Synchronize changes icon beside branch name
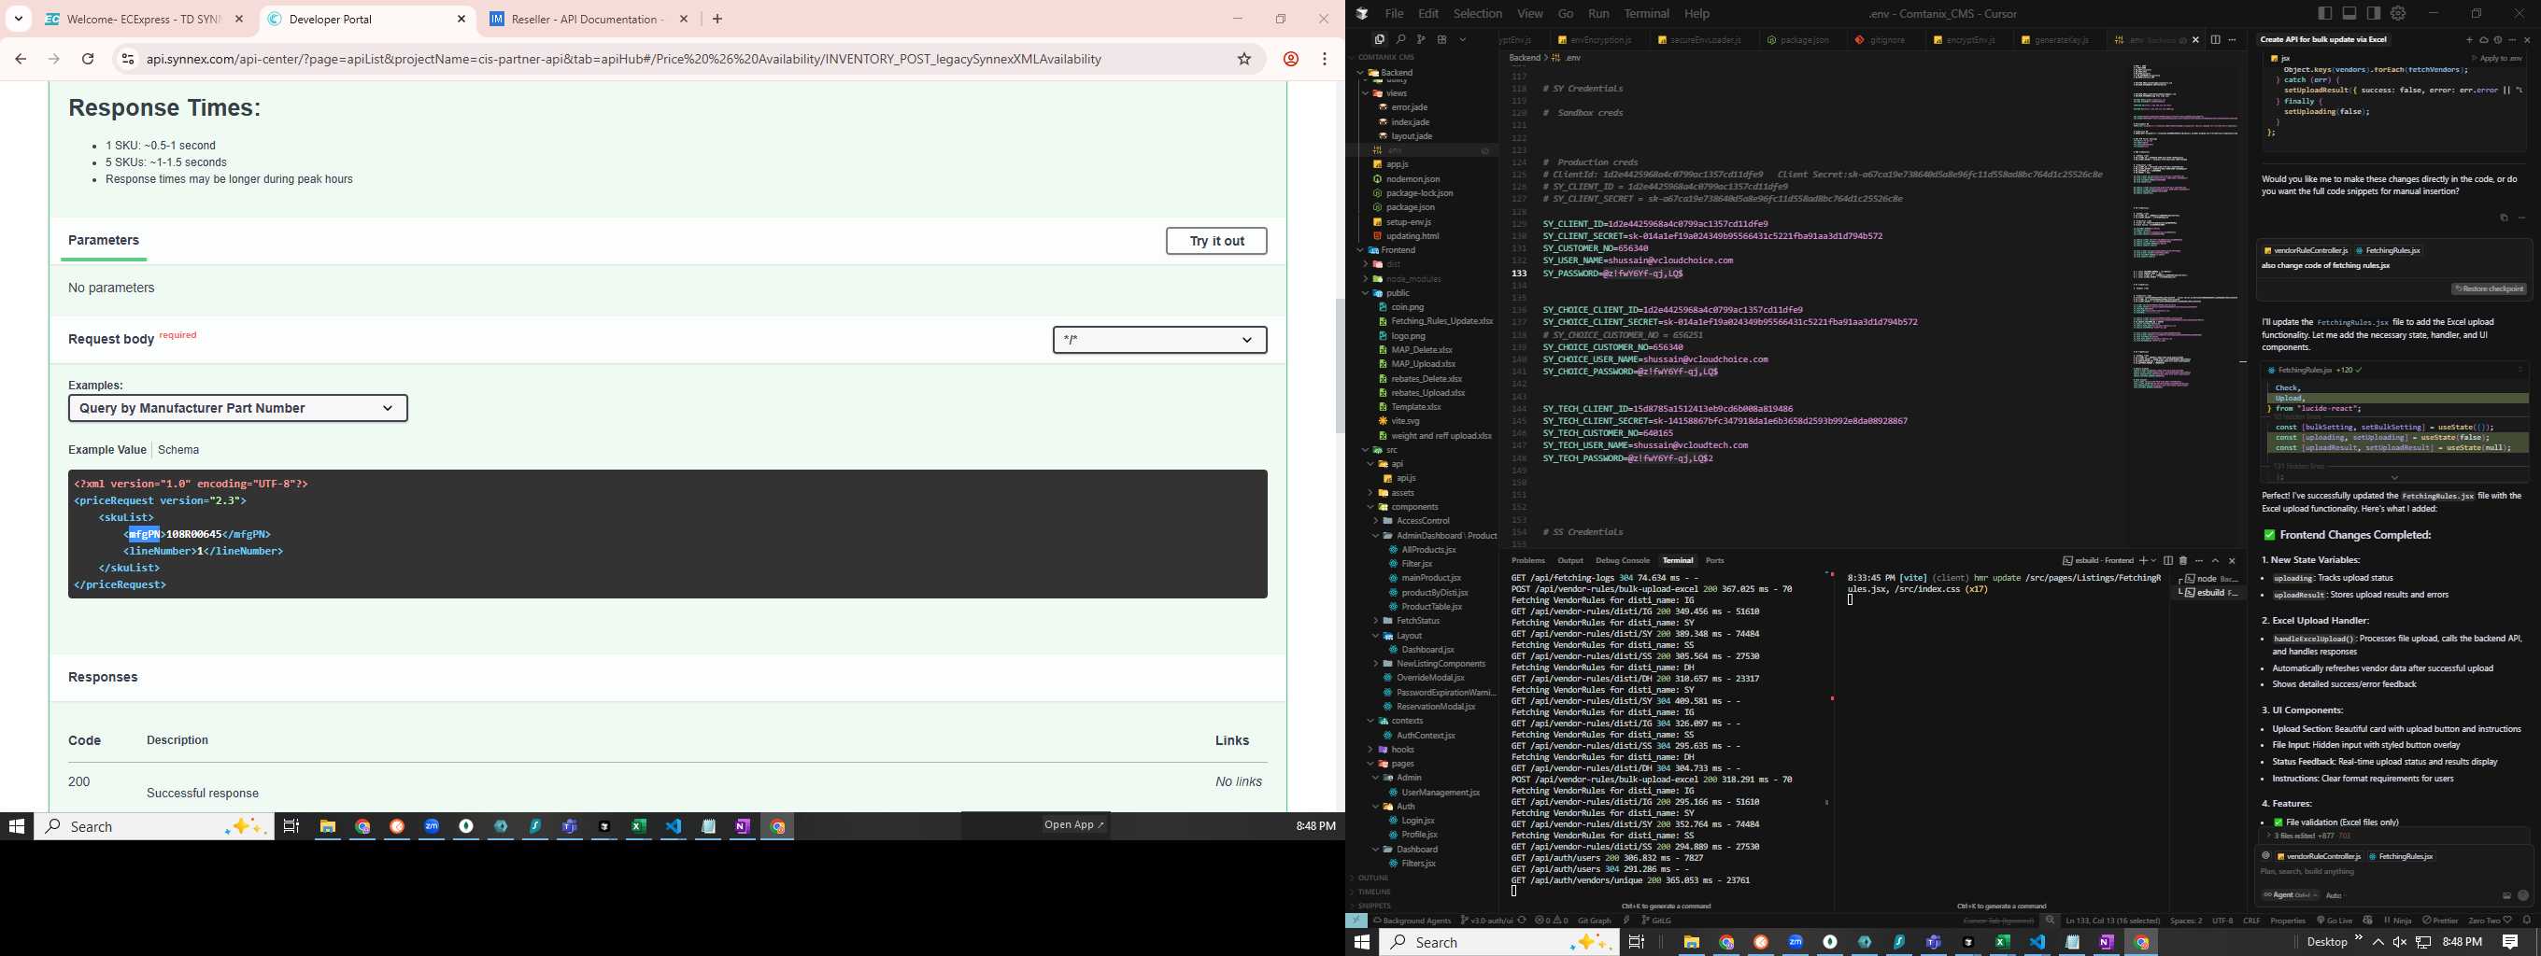This screenshot has height=956, width=2541. click(1522, 921)
